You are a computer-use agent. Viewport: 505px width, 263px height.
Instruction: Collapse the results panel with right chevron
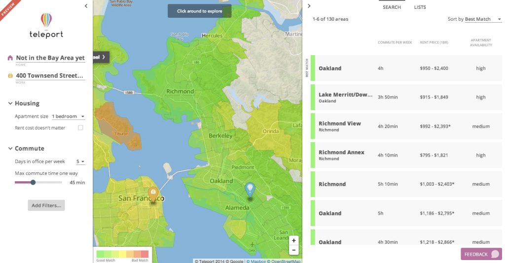pyautogui.click(x=309, y=6)
